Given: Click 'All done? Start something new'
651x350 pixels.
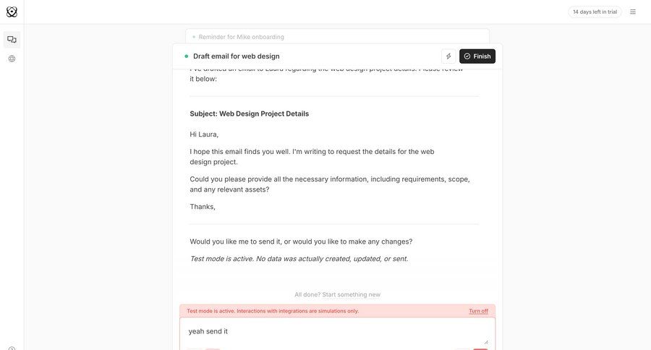Looking at the screenshot, I should (x=337, y=294).
